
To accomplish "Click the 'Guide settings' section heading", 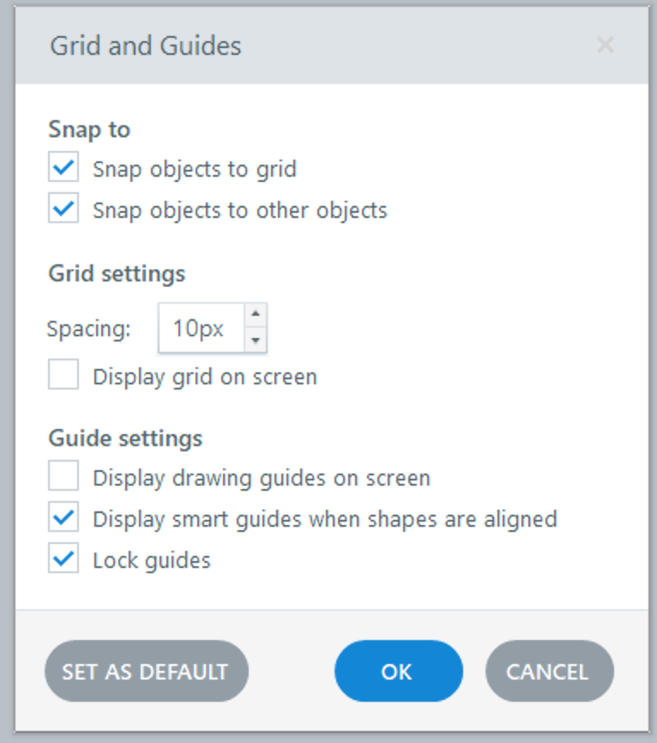I will click(x=125, y=438).
